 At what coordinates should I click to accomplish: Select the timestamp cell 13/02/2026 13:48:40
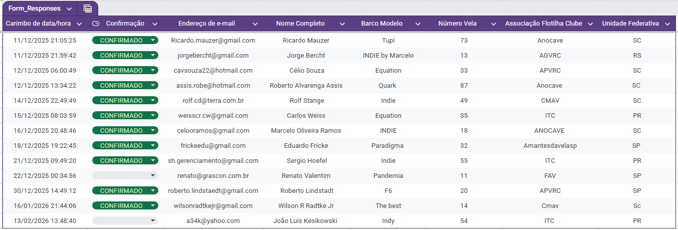pos(45,221)
